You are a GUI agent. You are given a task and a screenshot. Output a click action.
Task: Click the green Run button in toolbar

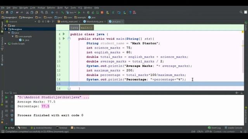(79, 12)
